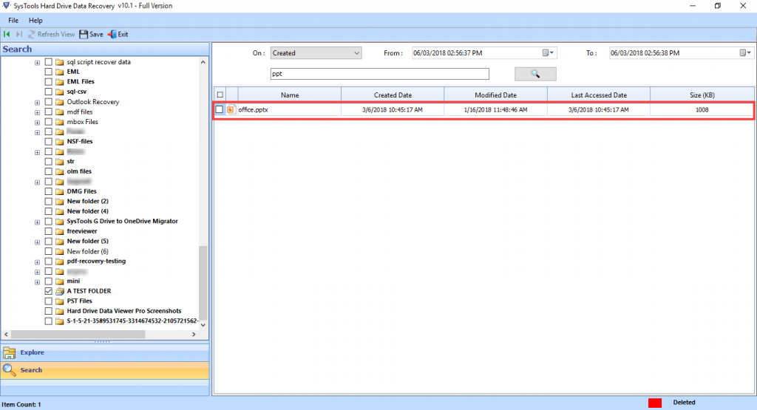Click the Refresh View toolbar icon
Viewport: 757px width, 410px height.
32,34
